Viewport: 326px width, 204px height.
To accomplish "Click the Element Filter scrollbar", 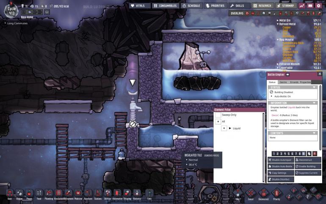I will [x=263, y=147].
